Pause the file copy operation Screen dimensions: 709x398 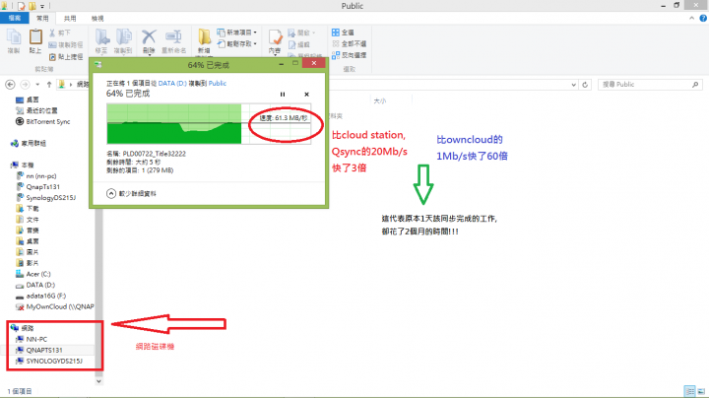tap(283, 95)
